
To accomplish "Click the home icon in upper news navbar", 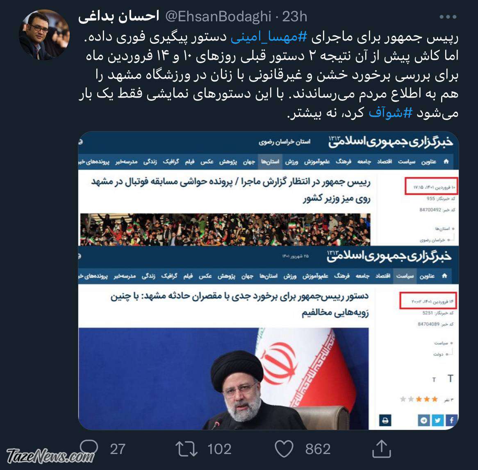I will (x=446, y=161).
